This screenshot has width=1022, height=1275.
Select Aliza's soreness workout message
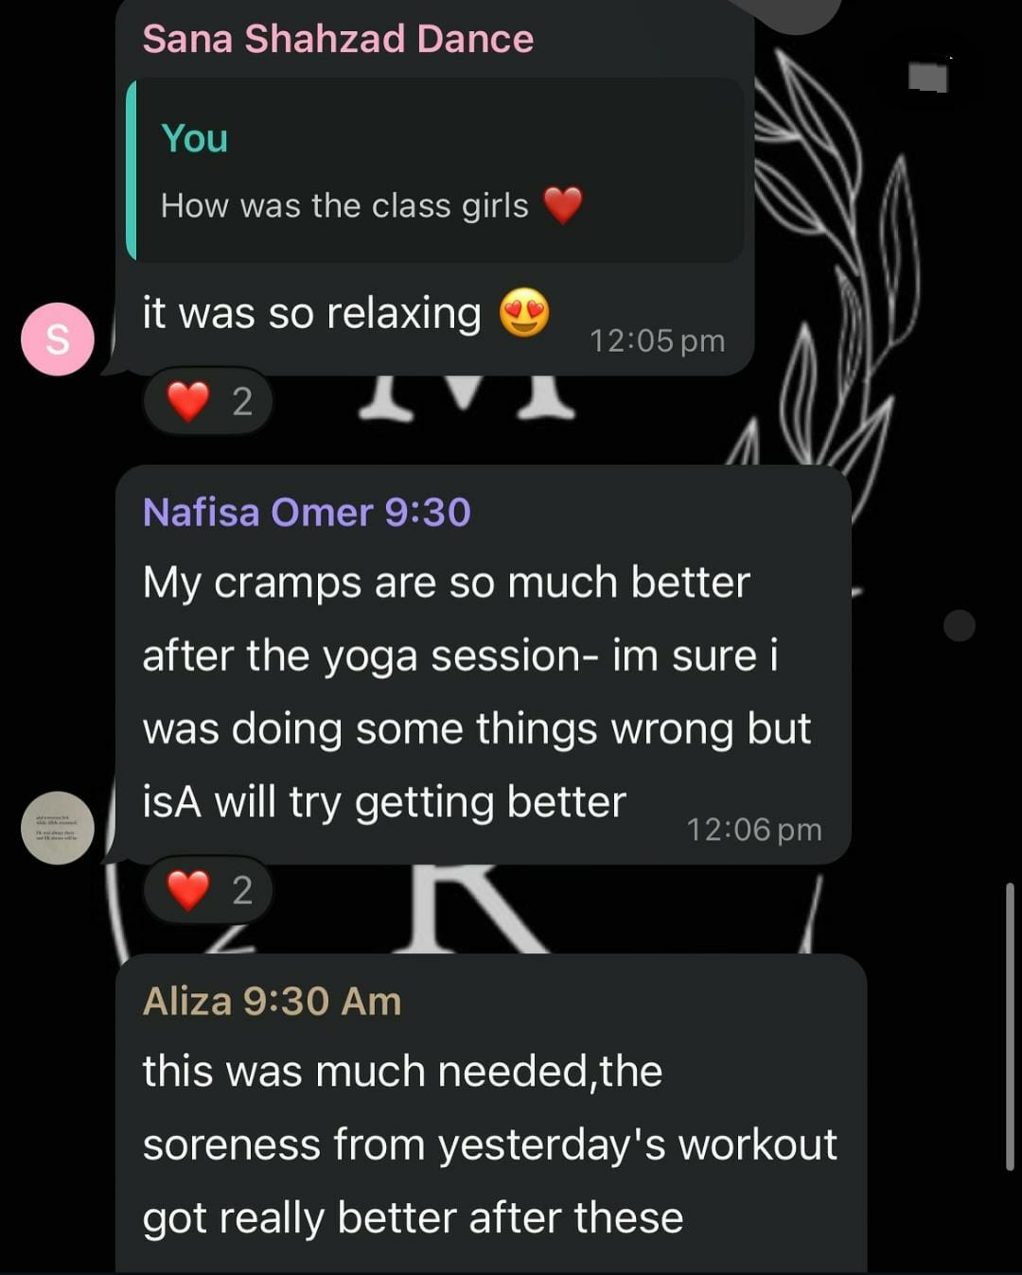click(x=491, y=1114)
